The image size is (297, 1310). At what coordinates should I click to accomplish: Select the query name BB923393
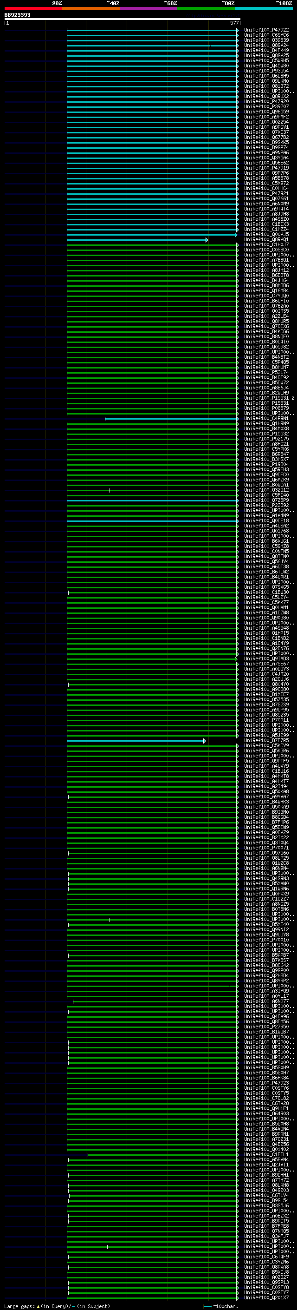tap(17, 15)
